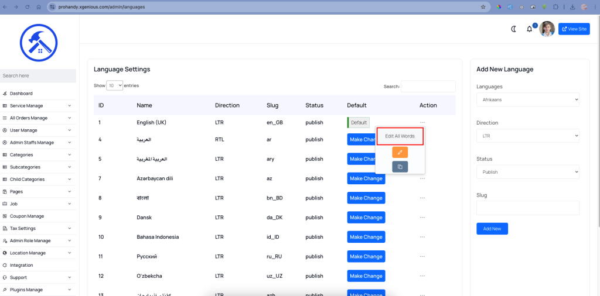Make Change default for Русский
Viewport: 600px width, 296px height.
(x=366, y=257)
